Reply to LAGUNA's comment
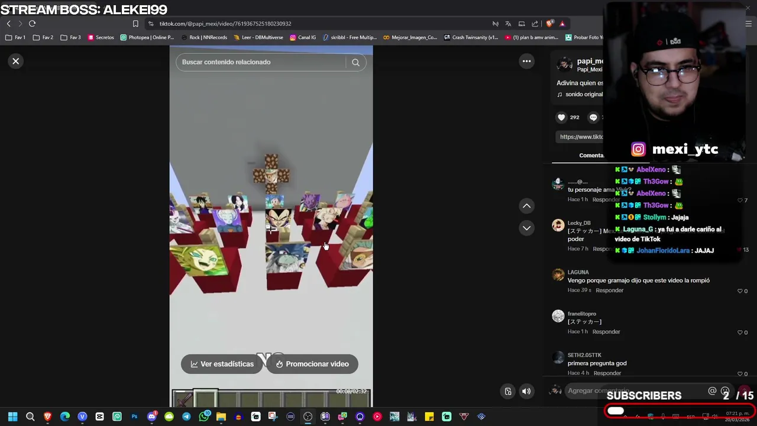This screenshot has width=757, height=426. (609, 291)
